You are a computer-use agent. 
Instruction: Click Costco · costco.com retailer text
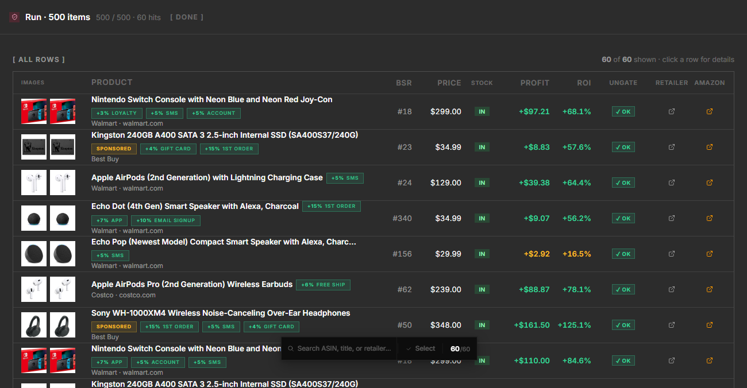pos(124,295)
